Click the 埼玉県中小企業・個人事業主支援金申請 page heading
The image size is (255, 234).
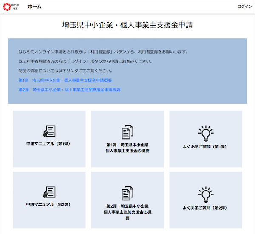coord(127,25)
